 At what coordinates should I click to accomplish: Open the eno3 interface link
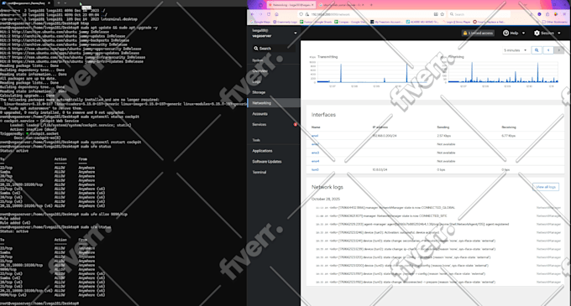click(316, 153)
